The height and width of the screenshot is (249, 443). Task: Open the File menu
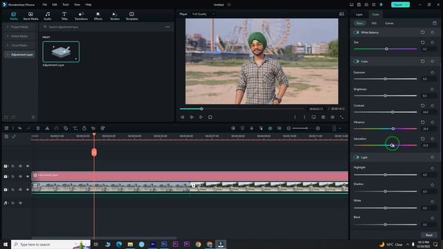pyautogui.click(x=44, y=5)
